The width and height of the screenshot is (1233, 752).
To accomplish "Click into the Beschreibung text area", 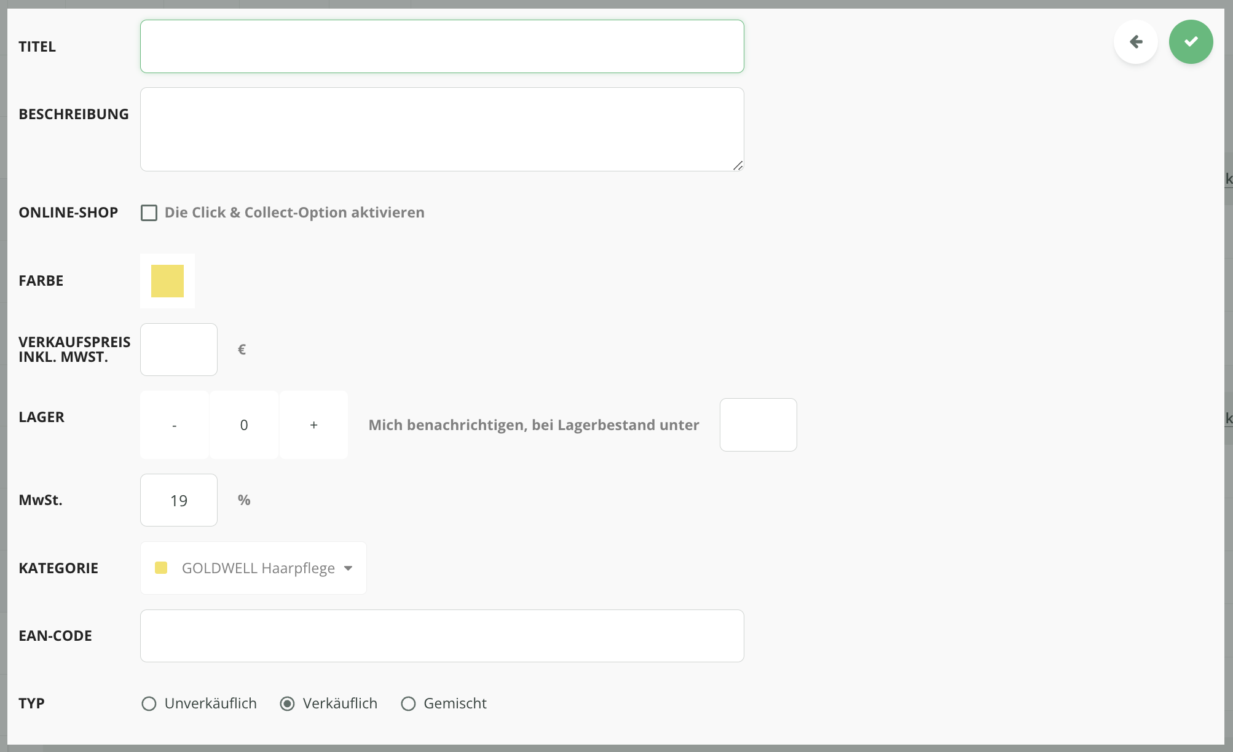I will (442, 129).
